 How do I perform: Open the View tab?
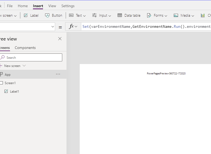[52, 6]
